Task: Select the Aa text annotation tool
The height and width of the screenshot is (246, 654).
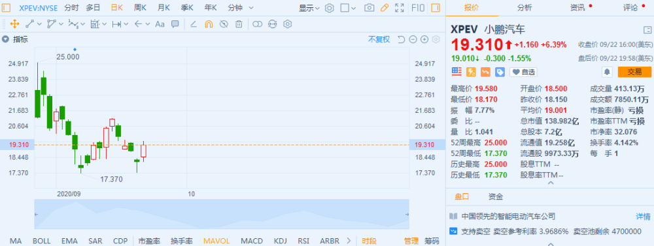Action: tap(160, 24)
